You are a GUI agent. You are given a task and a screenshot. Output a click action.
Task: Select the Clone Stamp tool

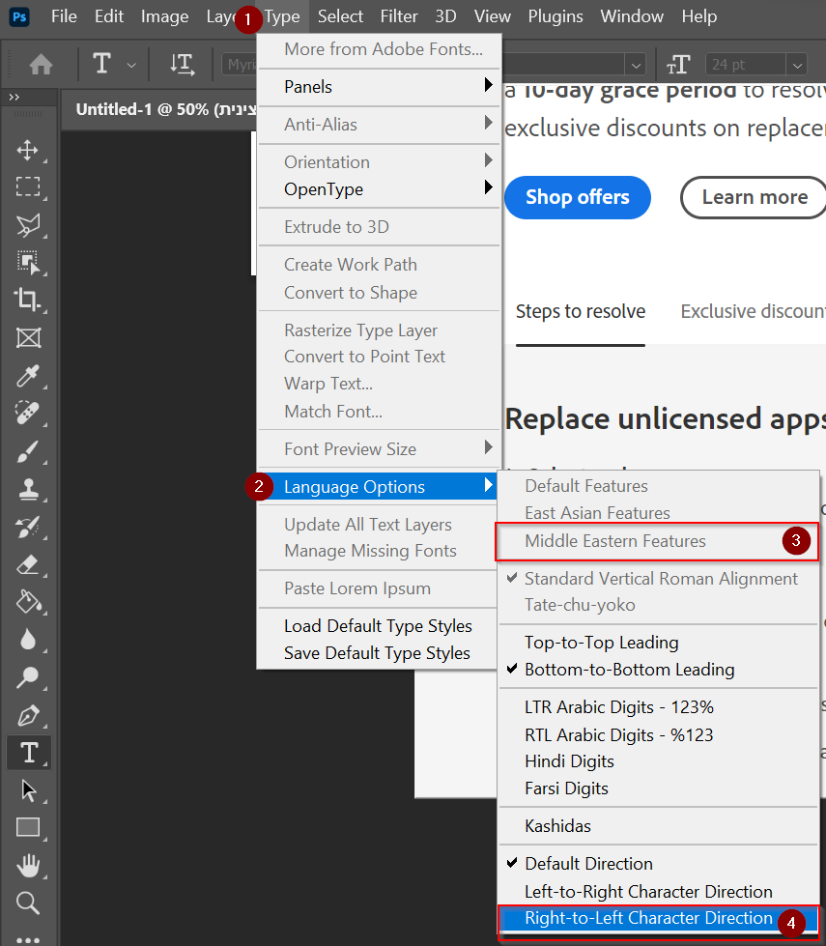point(28,489)
